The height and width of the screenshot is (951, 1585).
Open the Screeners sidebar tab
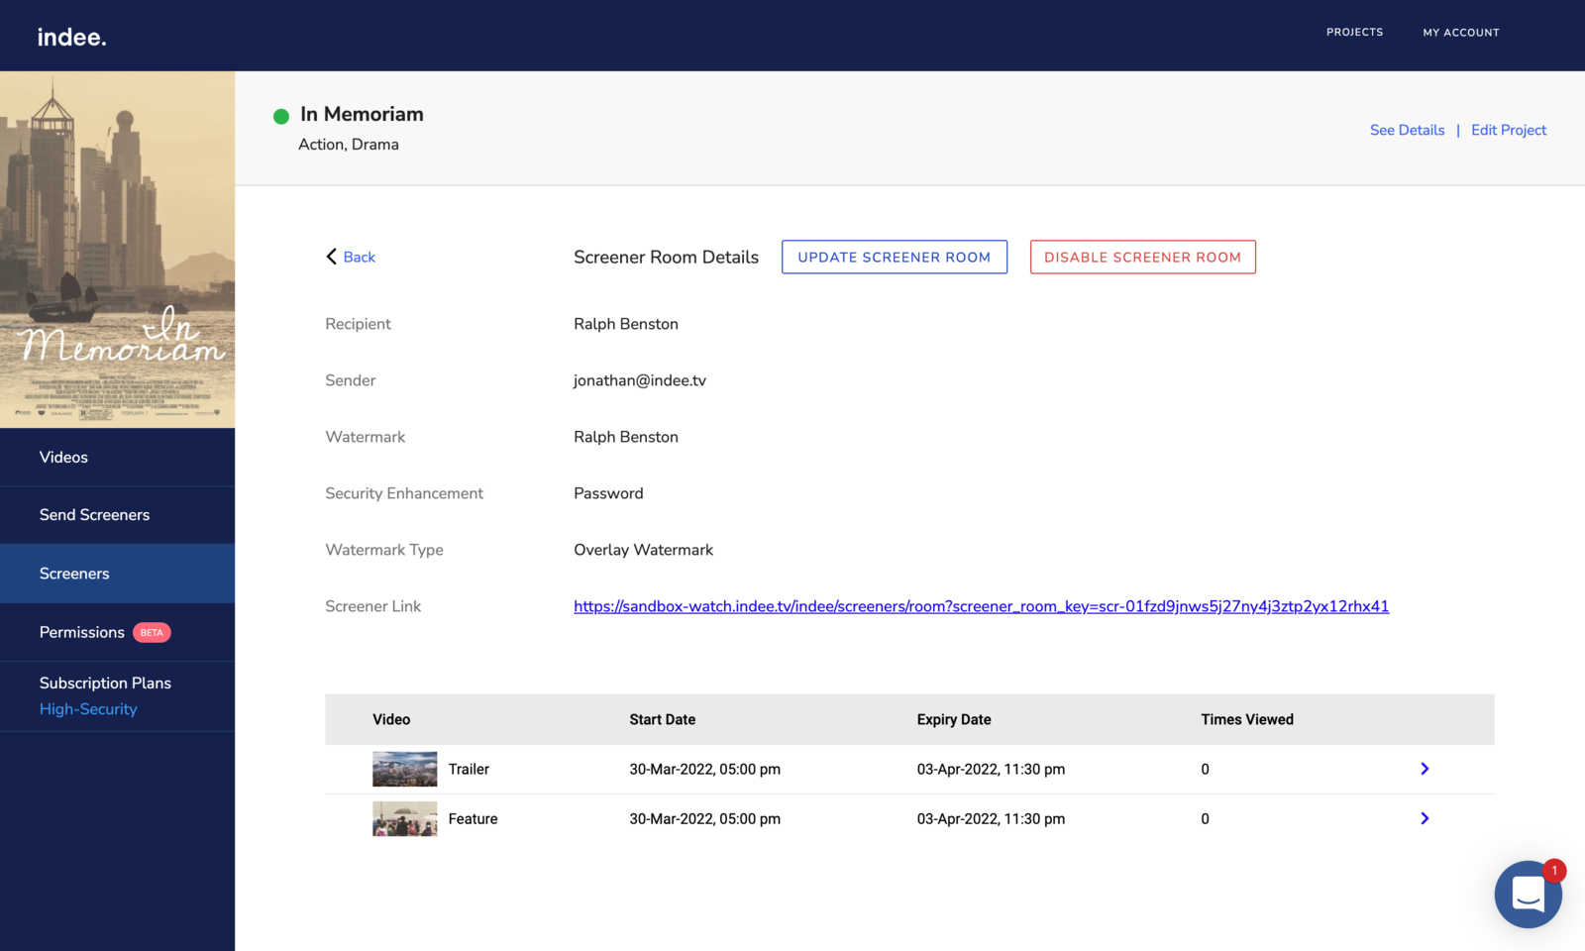pos(74,574)
